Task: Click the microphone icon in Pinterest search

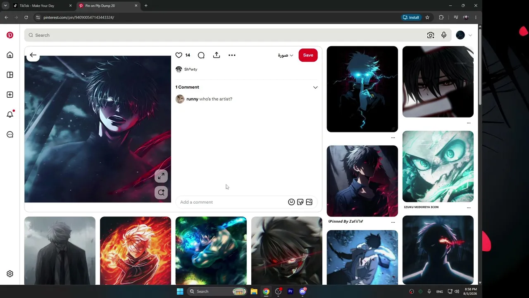Action: (444, 35)
